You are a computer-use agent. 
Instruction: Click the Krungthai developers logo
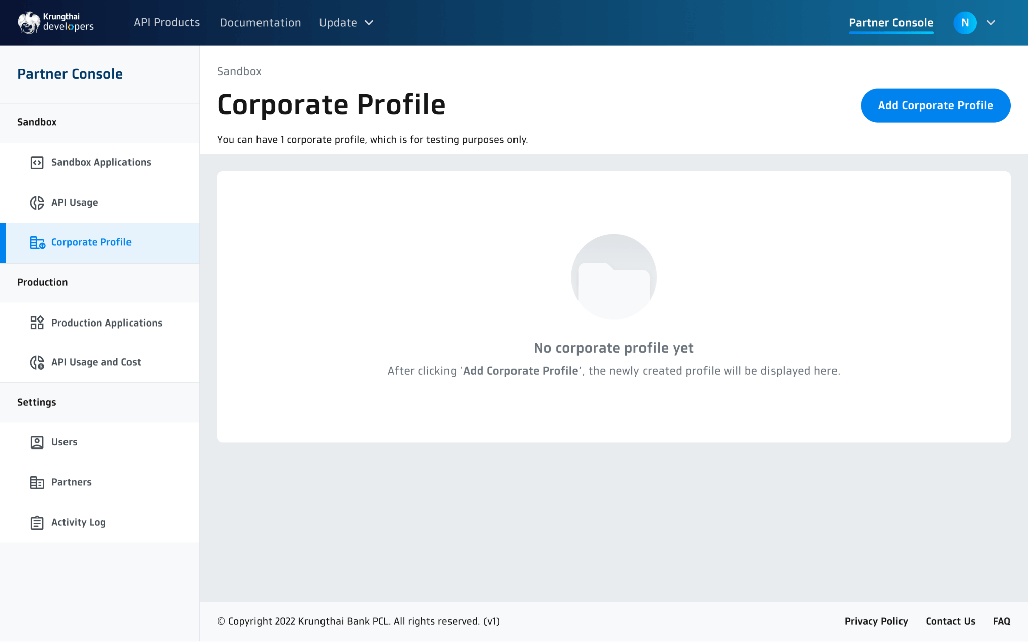tap(55, 22)
